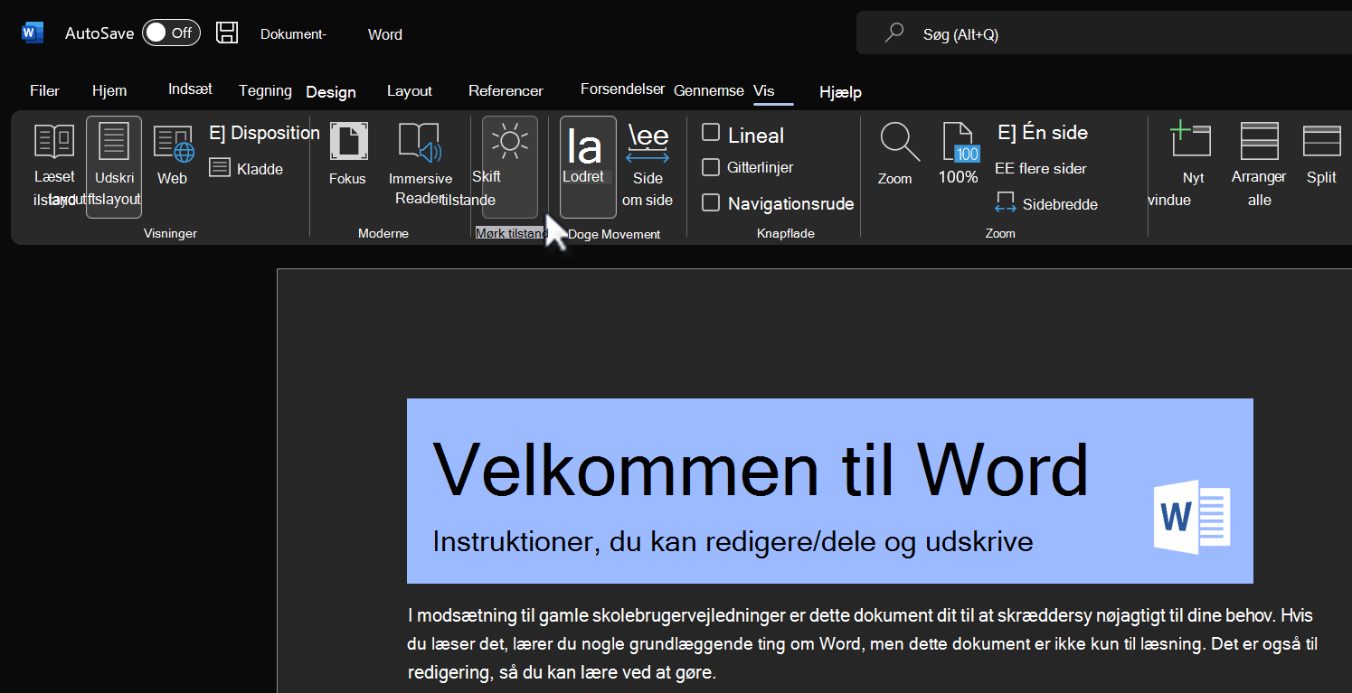Image resolution: width=1352 pixels, height=693 pixels.
Task: Click the Vis tab
Action: (764, 90)
